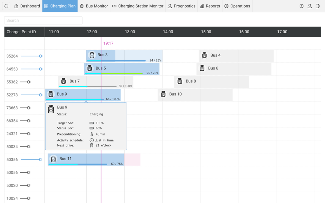Open the Reports tab
The width and height of the screenshot is (325, 203).
pyautogui.click(x=210, y=6)
